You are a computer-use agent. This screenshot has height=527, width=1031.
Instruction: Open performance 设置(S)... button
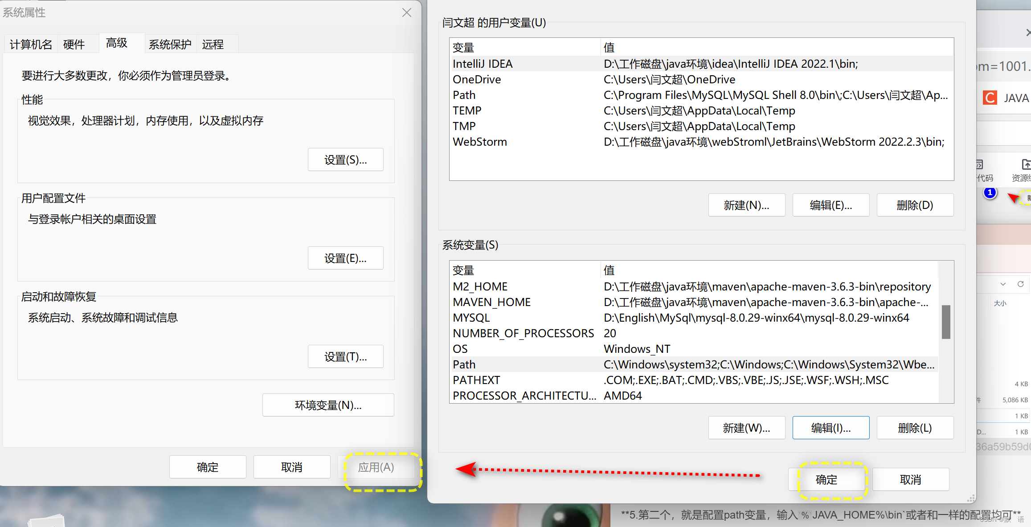[x=345, y=159]
